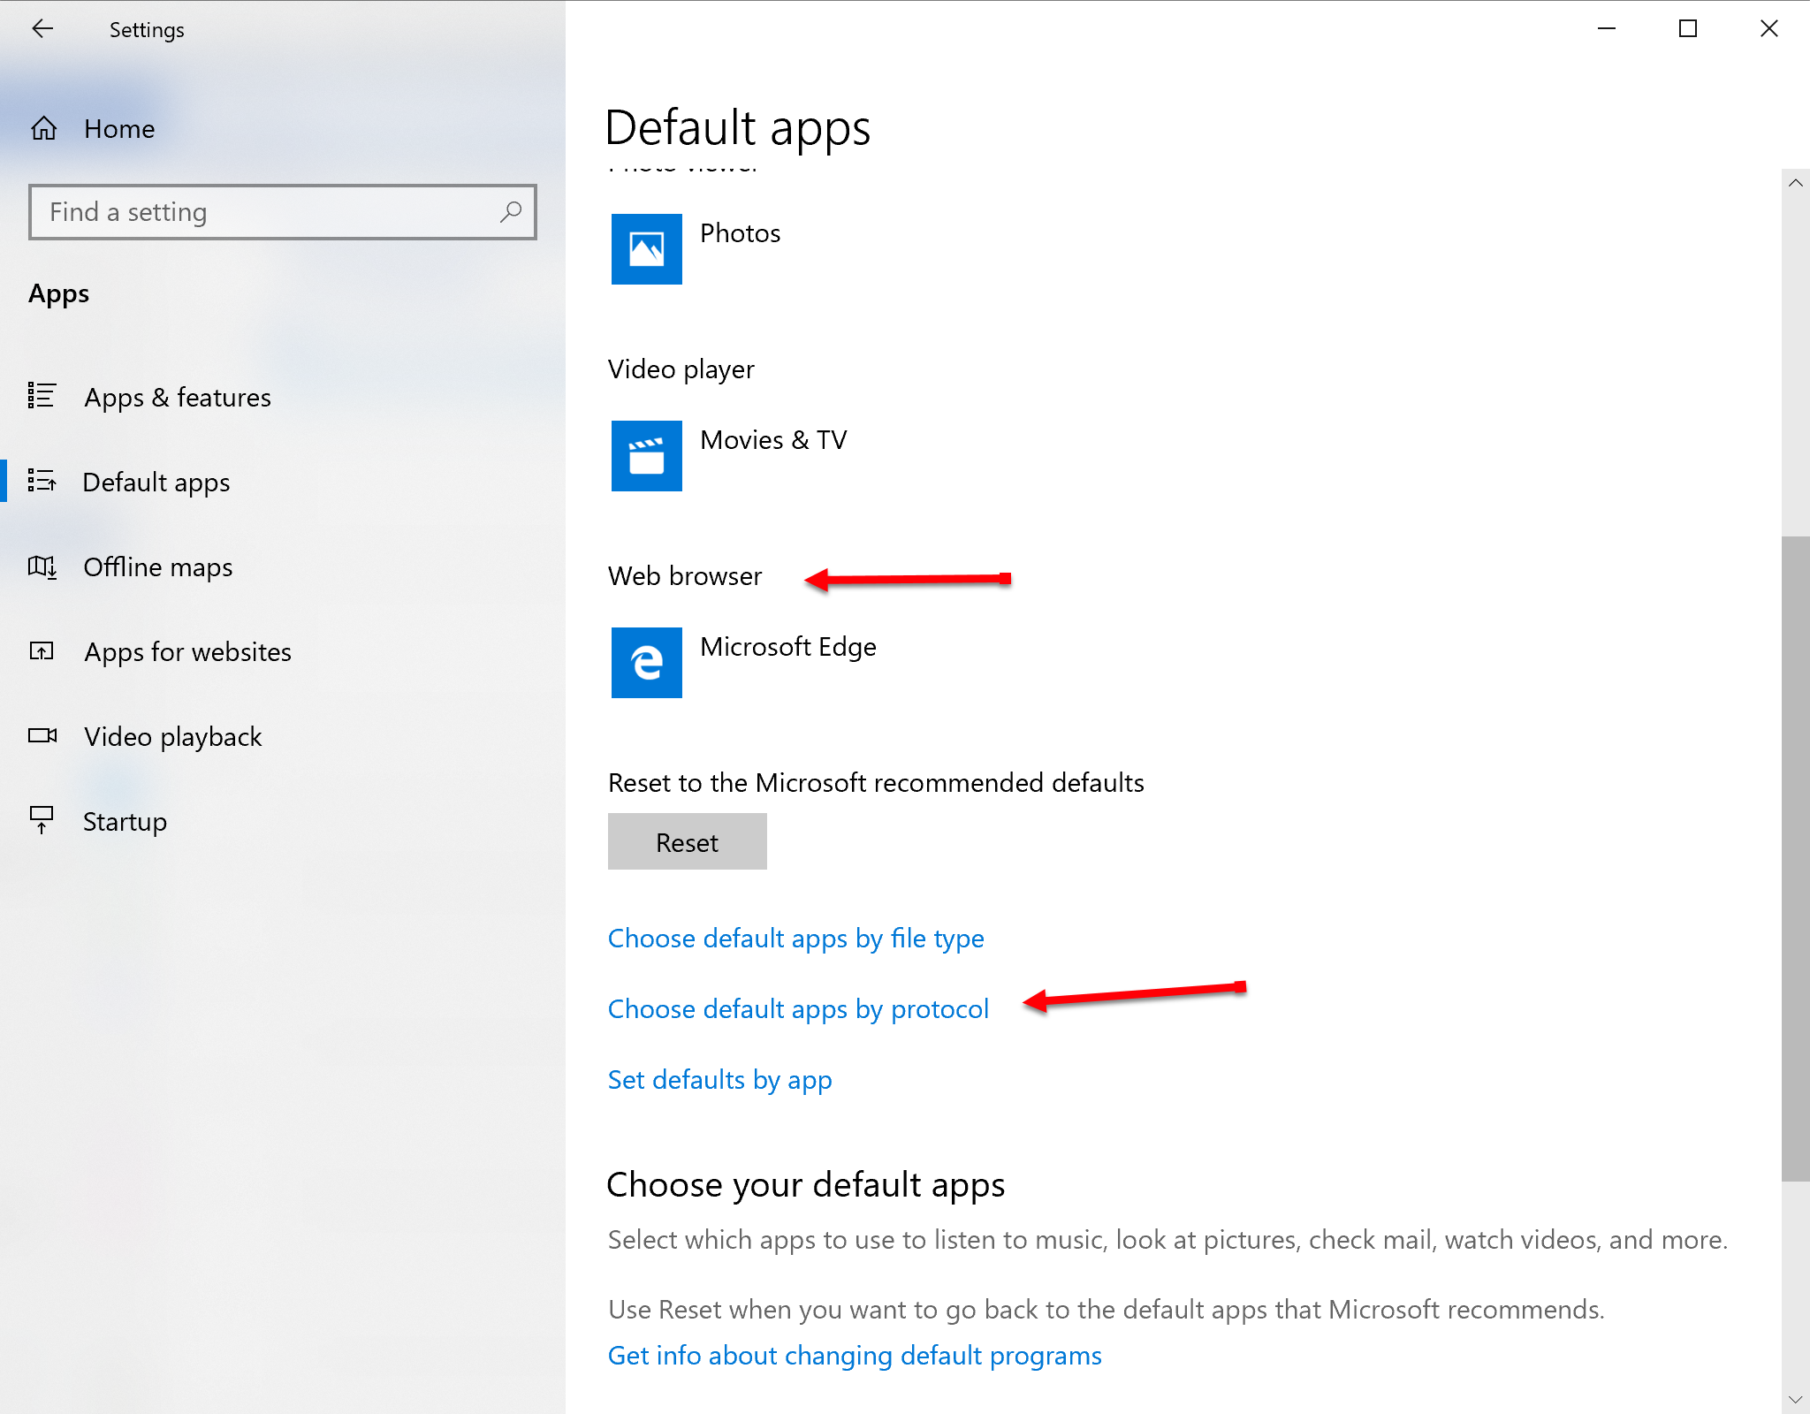The width and height of the screenshot is (1810, 1414).
Task: Go to Video playback settings
Action: coord(172,736)
